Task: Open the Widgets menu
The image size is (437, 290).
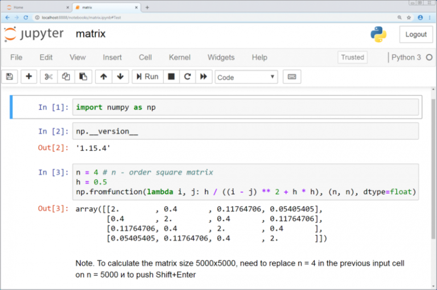Action: [x=221, y=57]
